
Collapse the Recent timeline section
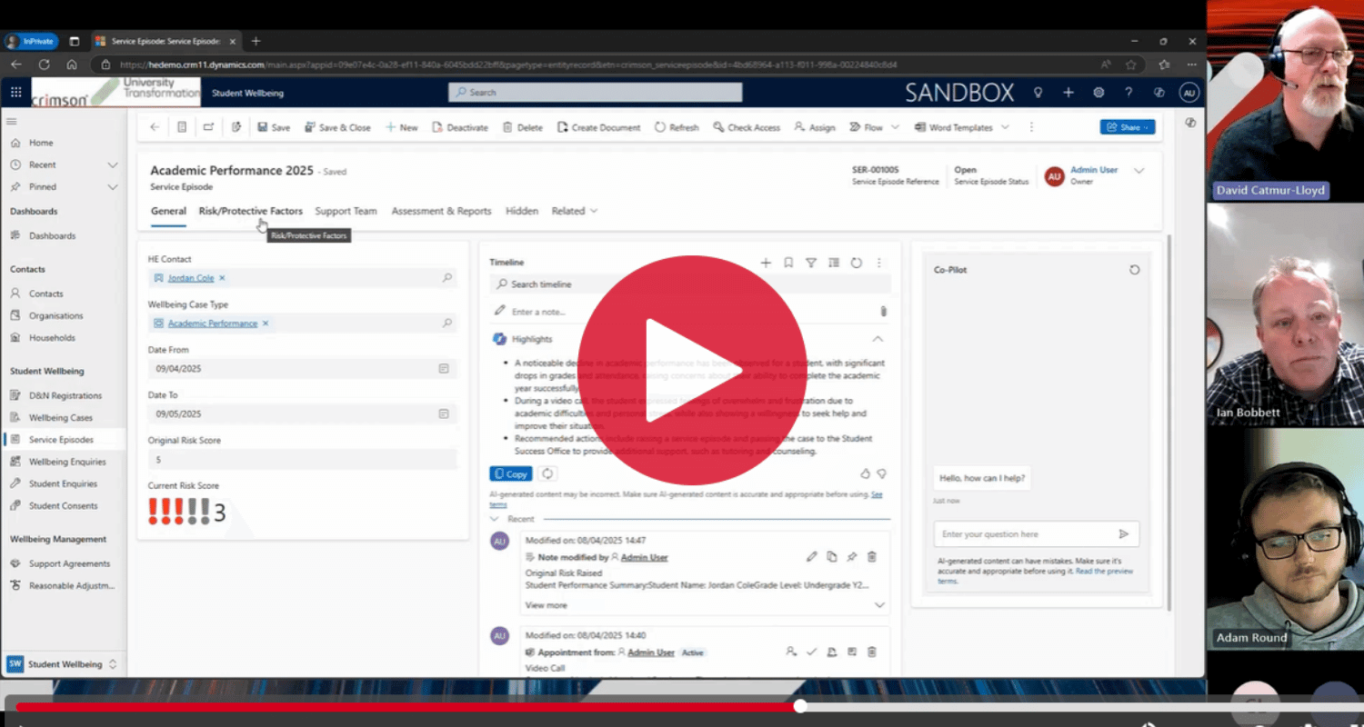point(495,519)
